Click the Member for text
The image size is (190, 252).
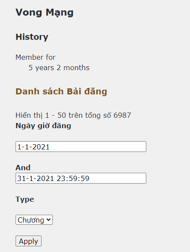35,57
